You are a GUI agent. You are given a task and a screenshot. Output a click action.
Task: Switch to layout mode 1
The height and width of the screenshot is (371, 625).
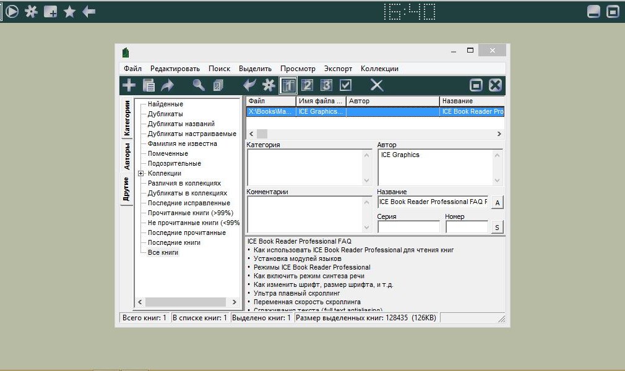288,85
